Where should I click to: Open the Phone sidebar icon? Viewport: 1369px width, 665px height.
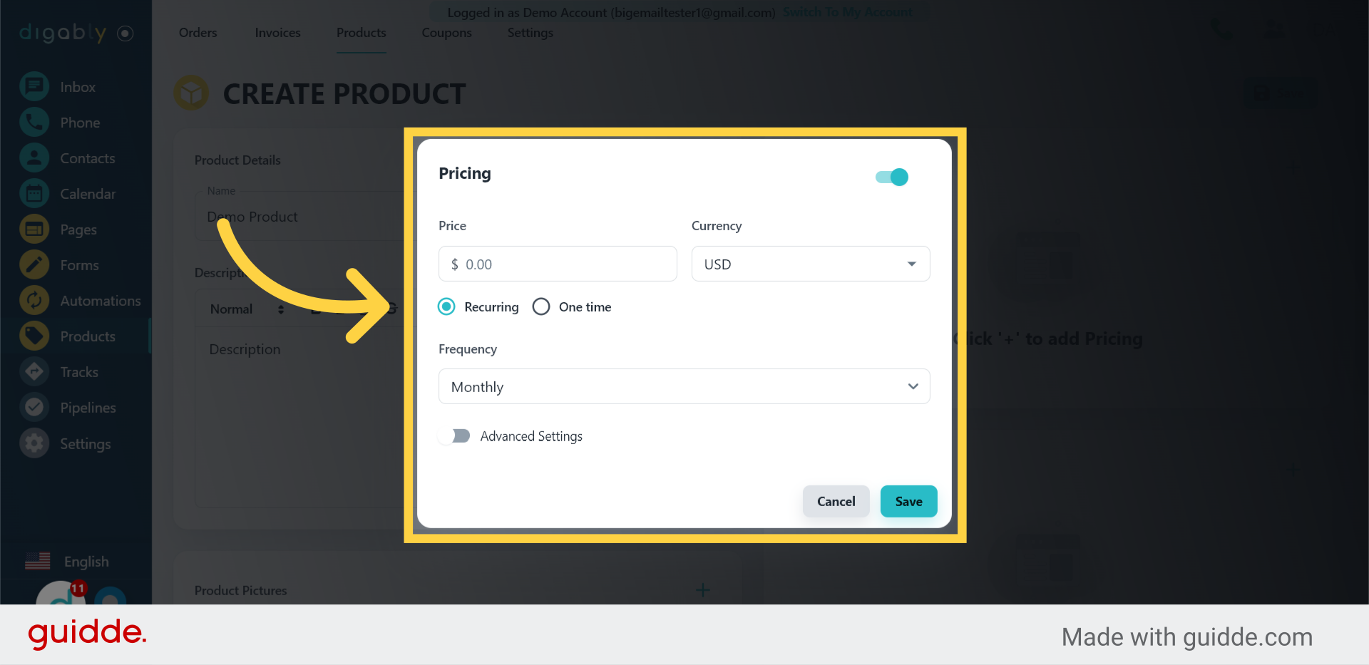click(34, 123)
